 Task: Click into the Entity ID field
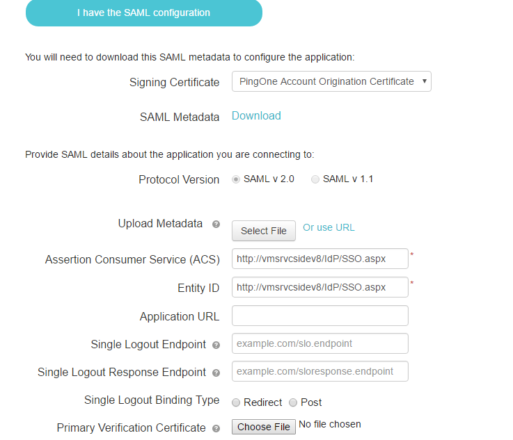(320, 287)
